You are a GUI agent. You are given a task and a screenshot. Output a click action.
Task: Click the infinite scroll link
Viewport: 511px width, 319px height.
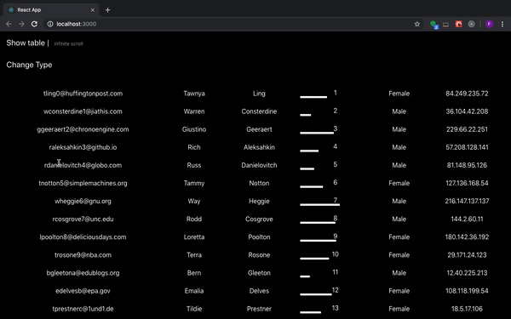68,43
